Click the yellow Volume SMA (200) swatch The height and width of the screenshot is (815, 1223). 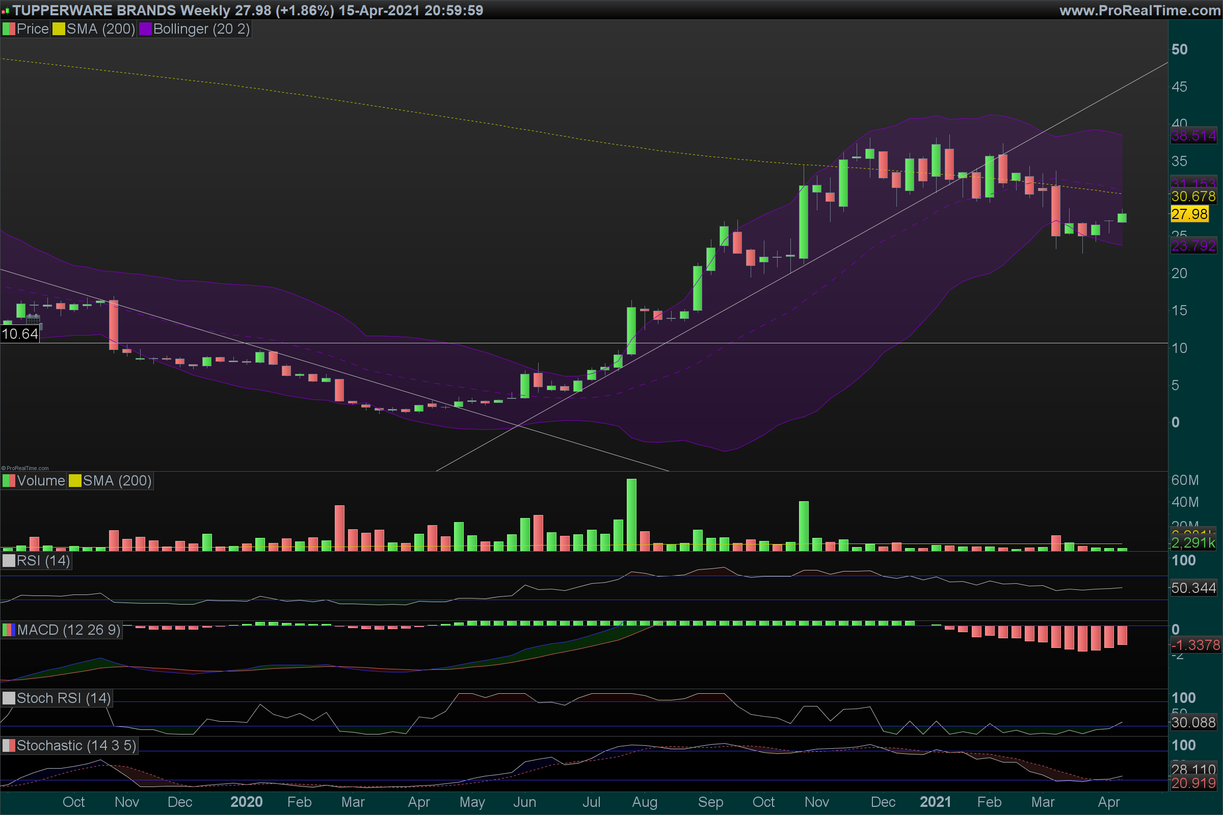click(x=75, y=481)
